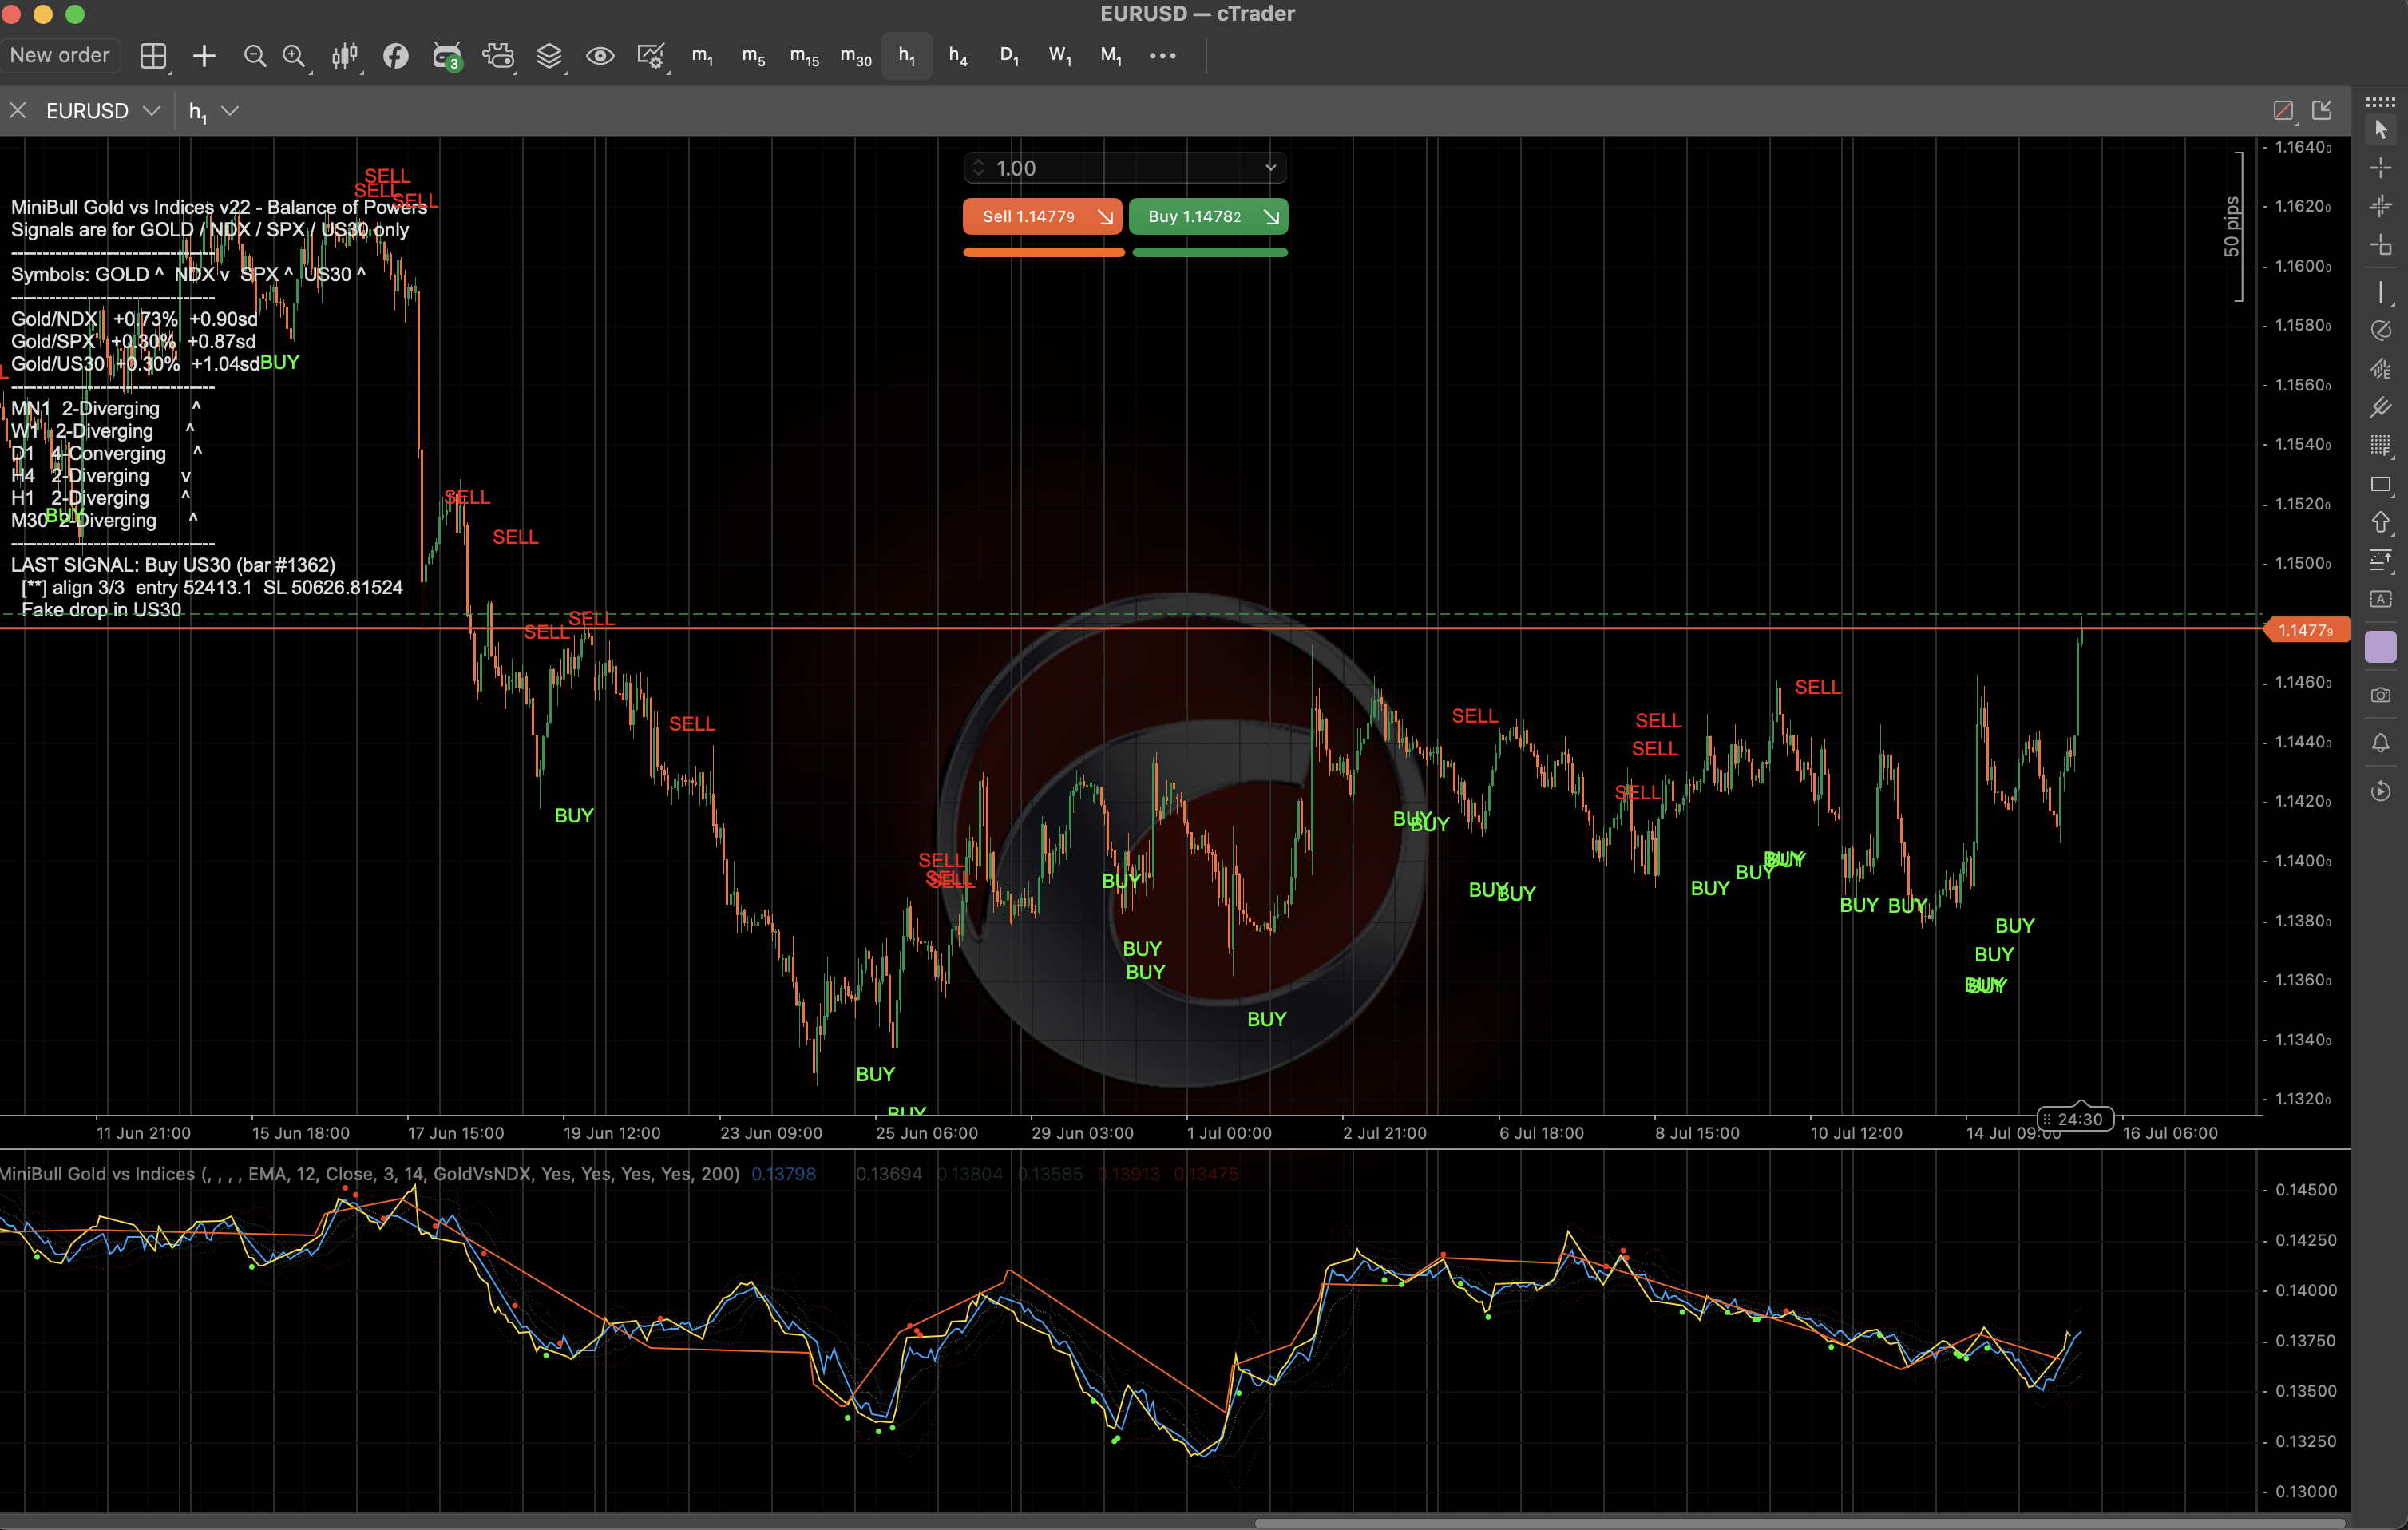Open the cBots icon with badge 3

pos(447,57)
